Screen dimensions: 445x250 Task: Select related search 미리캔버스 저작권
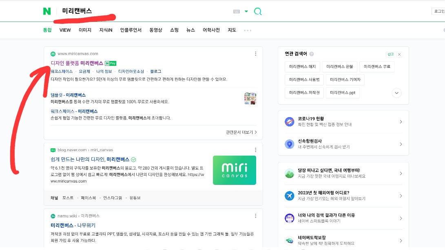[x=304, y=93]
